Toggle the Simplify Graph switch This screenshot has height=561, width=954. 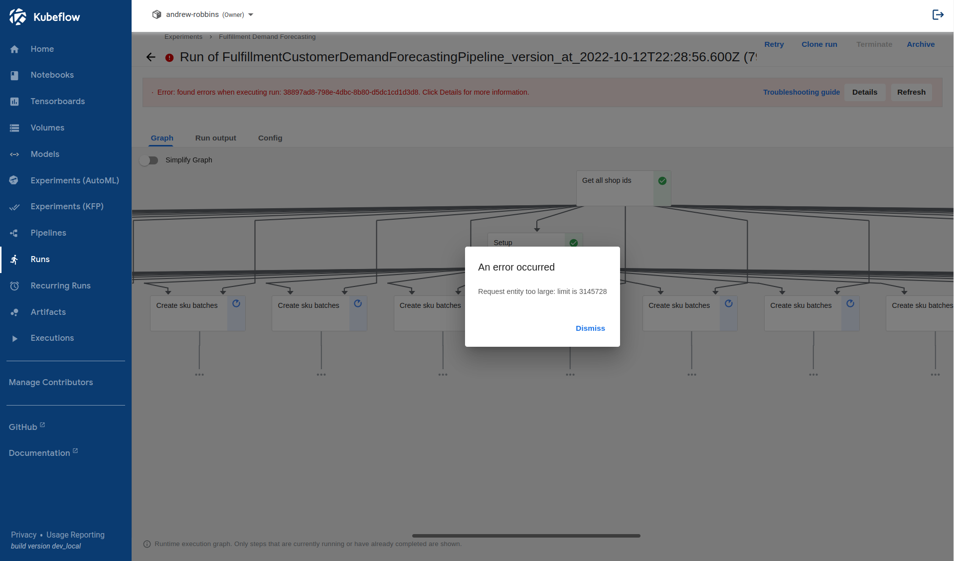point(149,160)
